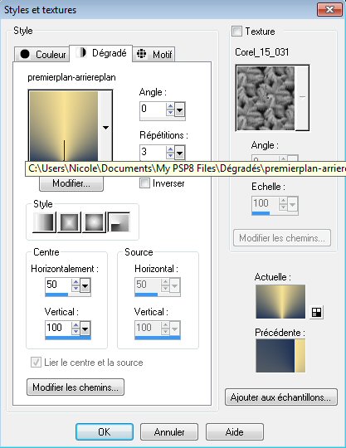Open the Source Horizontal dropdown arrow

(174, 285)
